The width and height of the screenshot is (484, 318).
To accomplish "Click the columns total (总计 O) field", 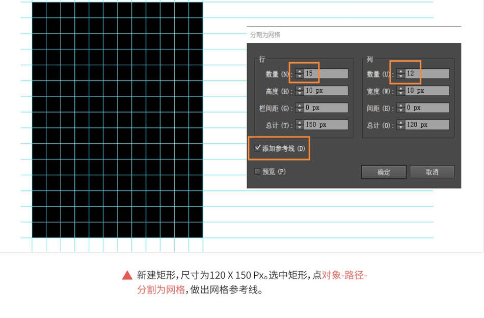I will [427, 125].
